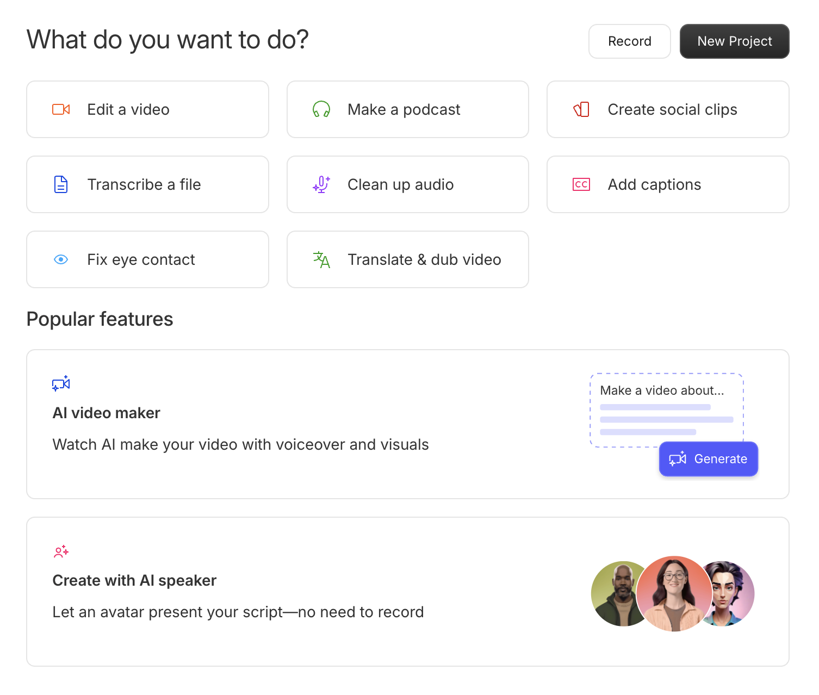
Task: Click the Make a video about prompt box
Action: pyautogui.click(x=667, y=410)
